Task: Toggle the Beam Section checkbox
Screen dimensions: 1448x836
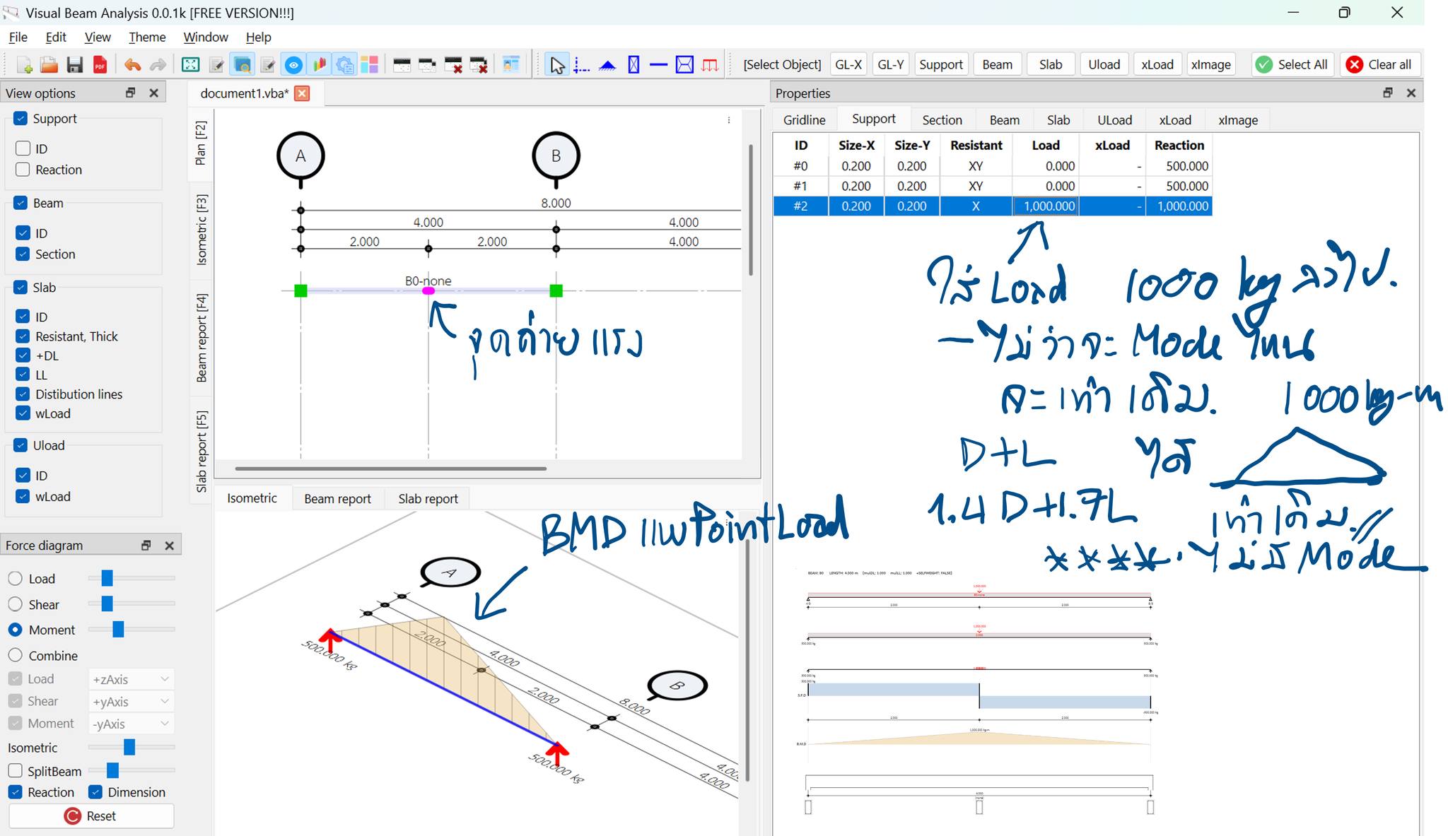Action: [23, 254]
